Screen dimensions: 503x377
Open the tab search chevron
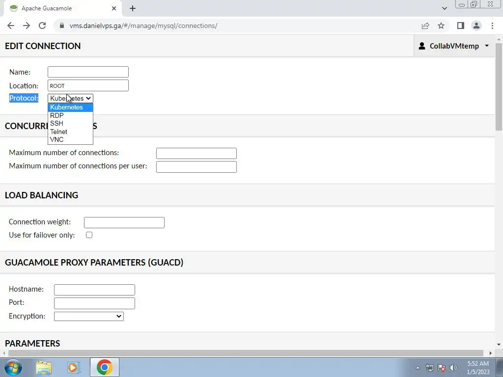(444, 8)
